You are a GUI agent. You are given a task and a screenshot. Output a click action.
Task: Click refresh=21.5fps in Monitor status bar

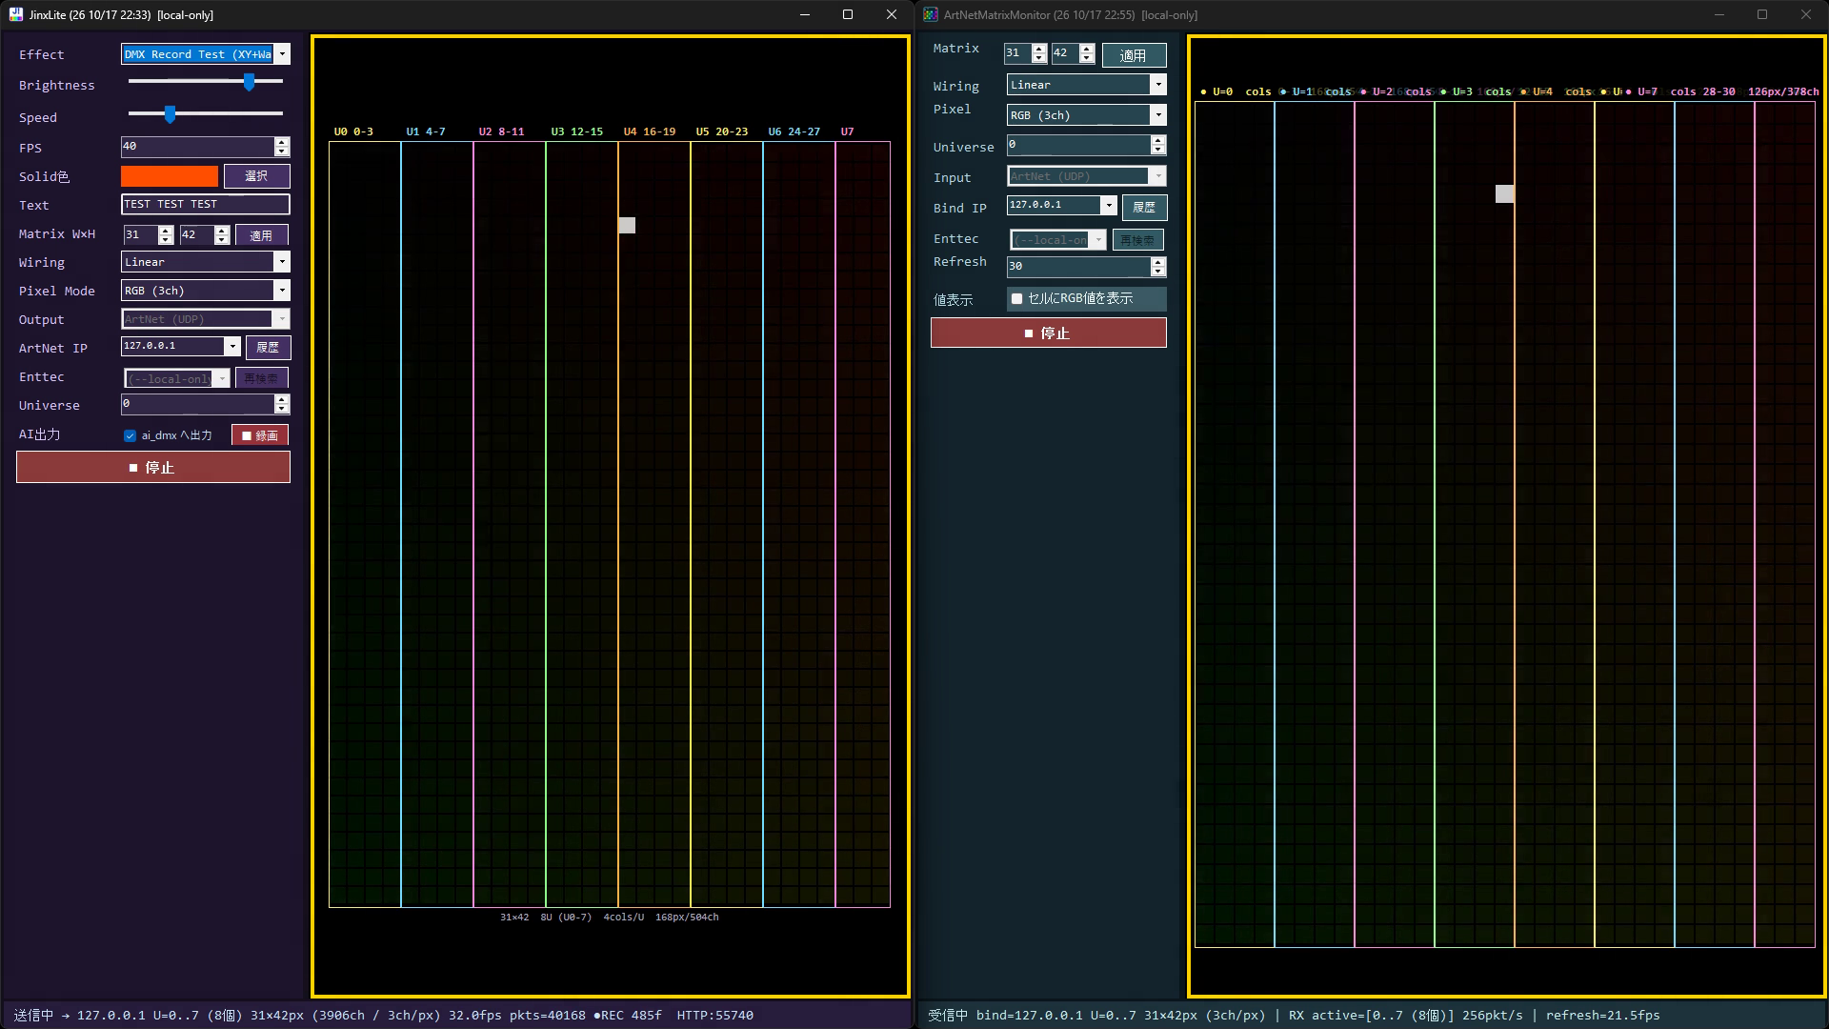1602,1016
